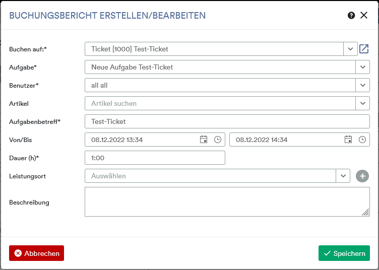
Task: Open calendar picker for start date
Action: 204,140
